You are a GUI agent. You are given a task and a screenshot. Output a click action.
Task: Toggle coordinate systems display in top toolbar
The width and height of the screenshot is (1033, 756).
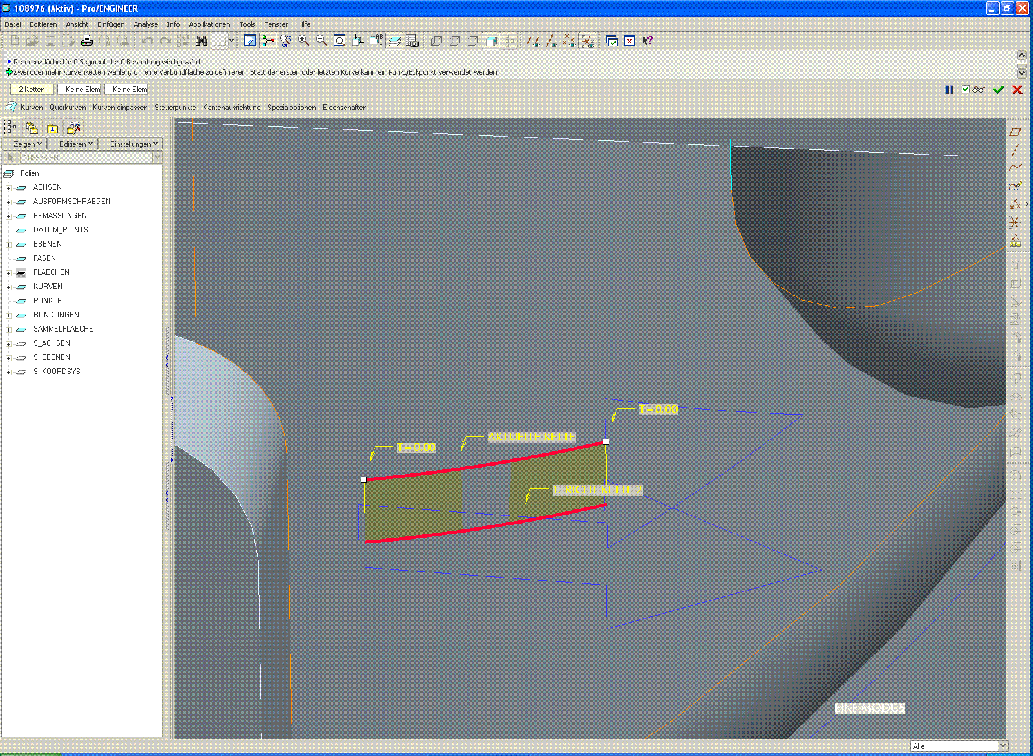[x=587, y=41]
